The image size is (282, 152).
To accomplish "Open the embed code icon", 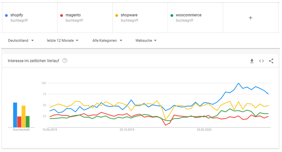I will [x=262, y=61].
